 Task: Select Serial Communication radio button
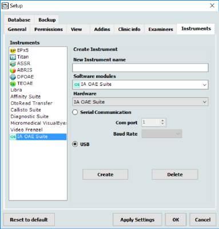click(75, 112)
